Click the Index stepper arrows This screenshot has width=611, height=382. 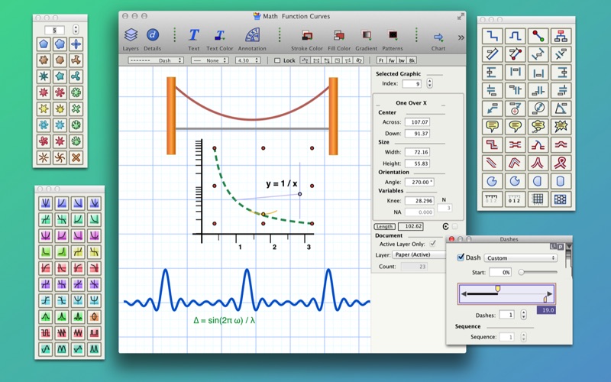(429, 83)
